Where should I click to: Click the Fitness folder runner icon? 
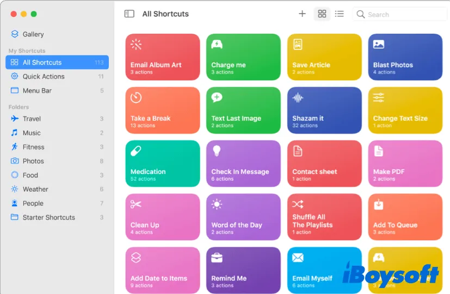pyautogui.click(x=15, y=147)
